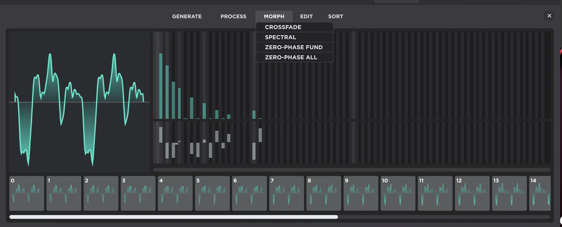Image resolution: width=562 pixels, height=227 pixels.
Task: Select wavetable frame 3 thumbnail
Action: point(138,193)
